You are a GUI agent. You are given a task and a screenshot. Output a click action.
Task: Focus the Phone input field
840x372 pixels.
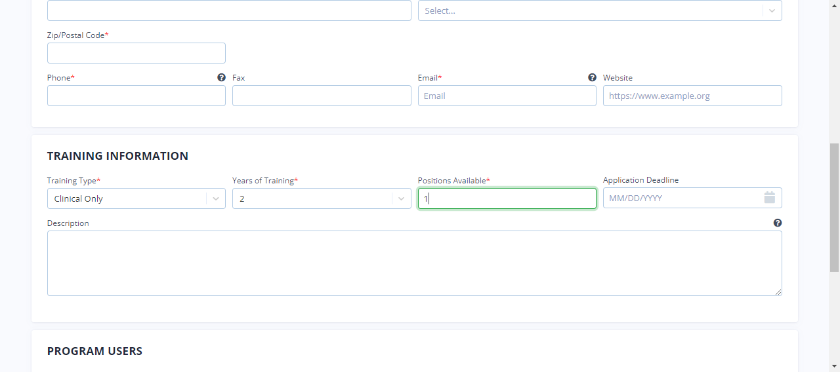click(x=136, y=96)
